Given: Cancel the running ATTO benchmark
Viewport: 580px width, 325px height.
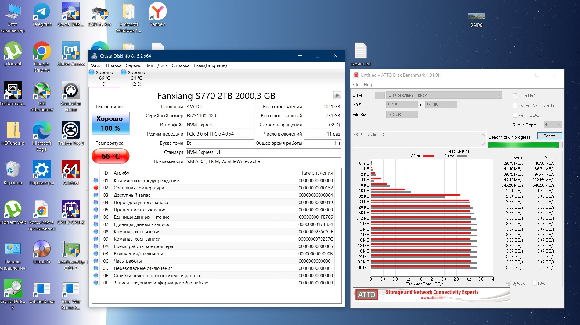Looking at the screenshot, I should (549, 136).
